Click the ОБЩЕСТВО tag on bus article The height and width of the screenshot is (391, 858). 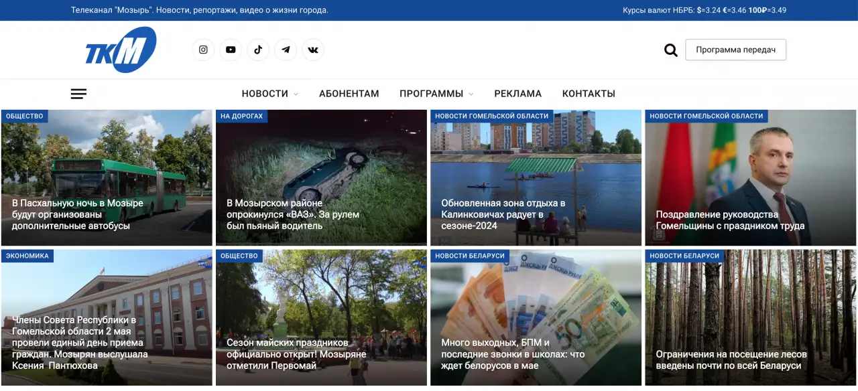[x=24, y=116]
